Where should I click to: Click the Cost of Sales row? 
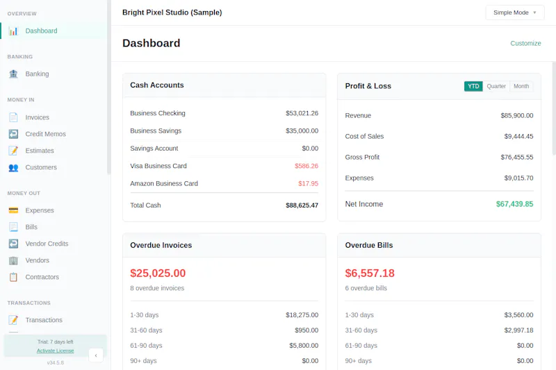click(439, 136)
